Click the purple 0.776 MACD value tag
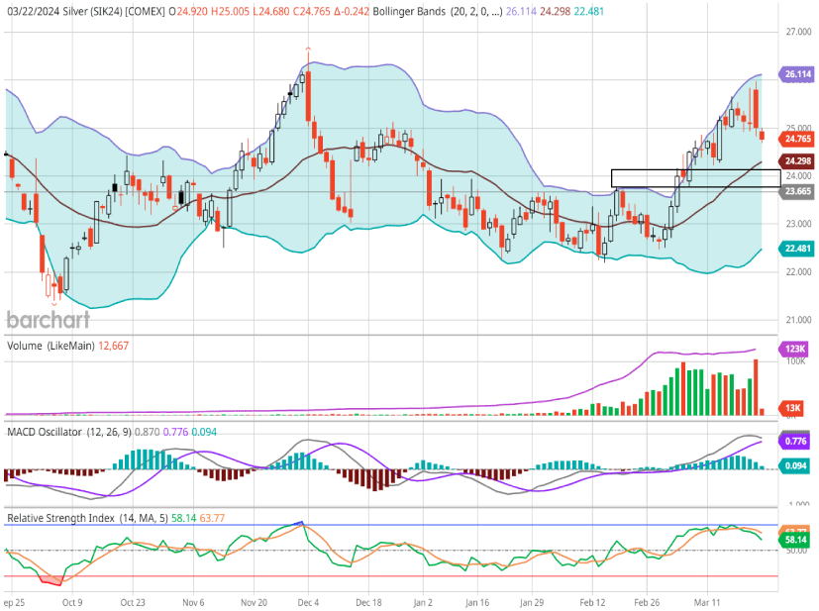The width and height of the screenshot is (819, 611). (x=797, y=440)
